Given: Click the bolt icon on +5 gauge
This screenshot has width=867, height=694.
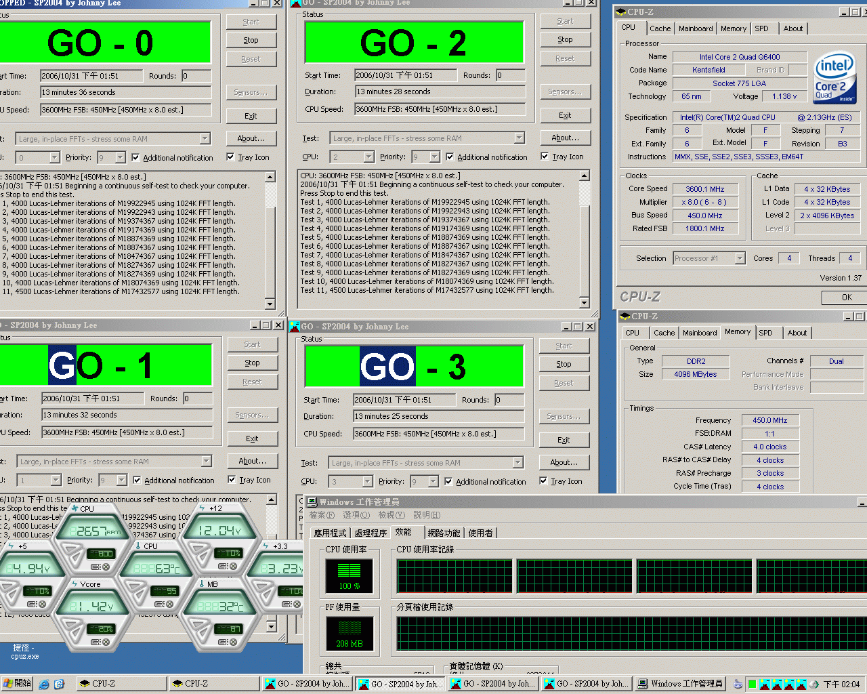Looking at the screenshot, I should tap(12, 546).
